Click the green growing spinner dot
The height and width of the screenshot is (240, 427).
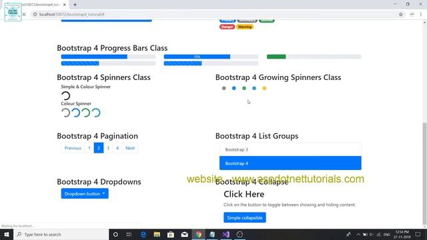[x=244, y=88]
